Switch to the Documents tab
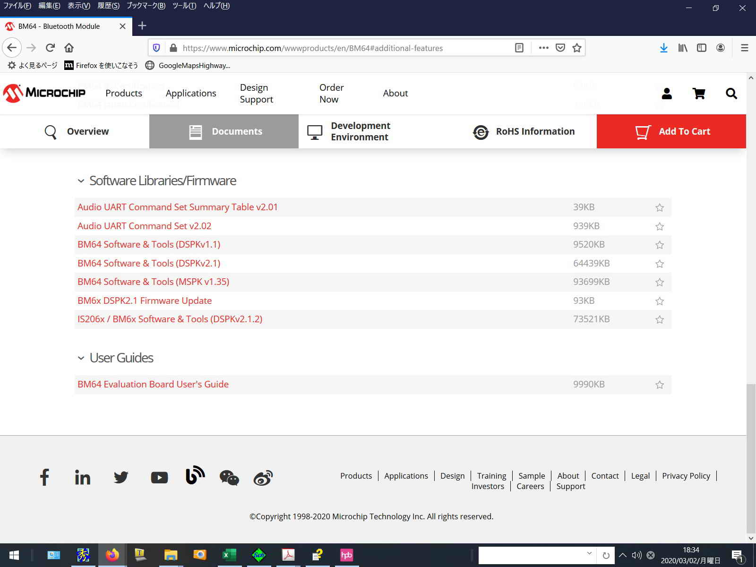Image resolution: width=756 pixels, height=567 pixels. click(224, 131)
